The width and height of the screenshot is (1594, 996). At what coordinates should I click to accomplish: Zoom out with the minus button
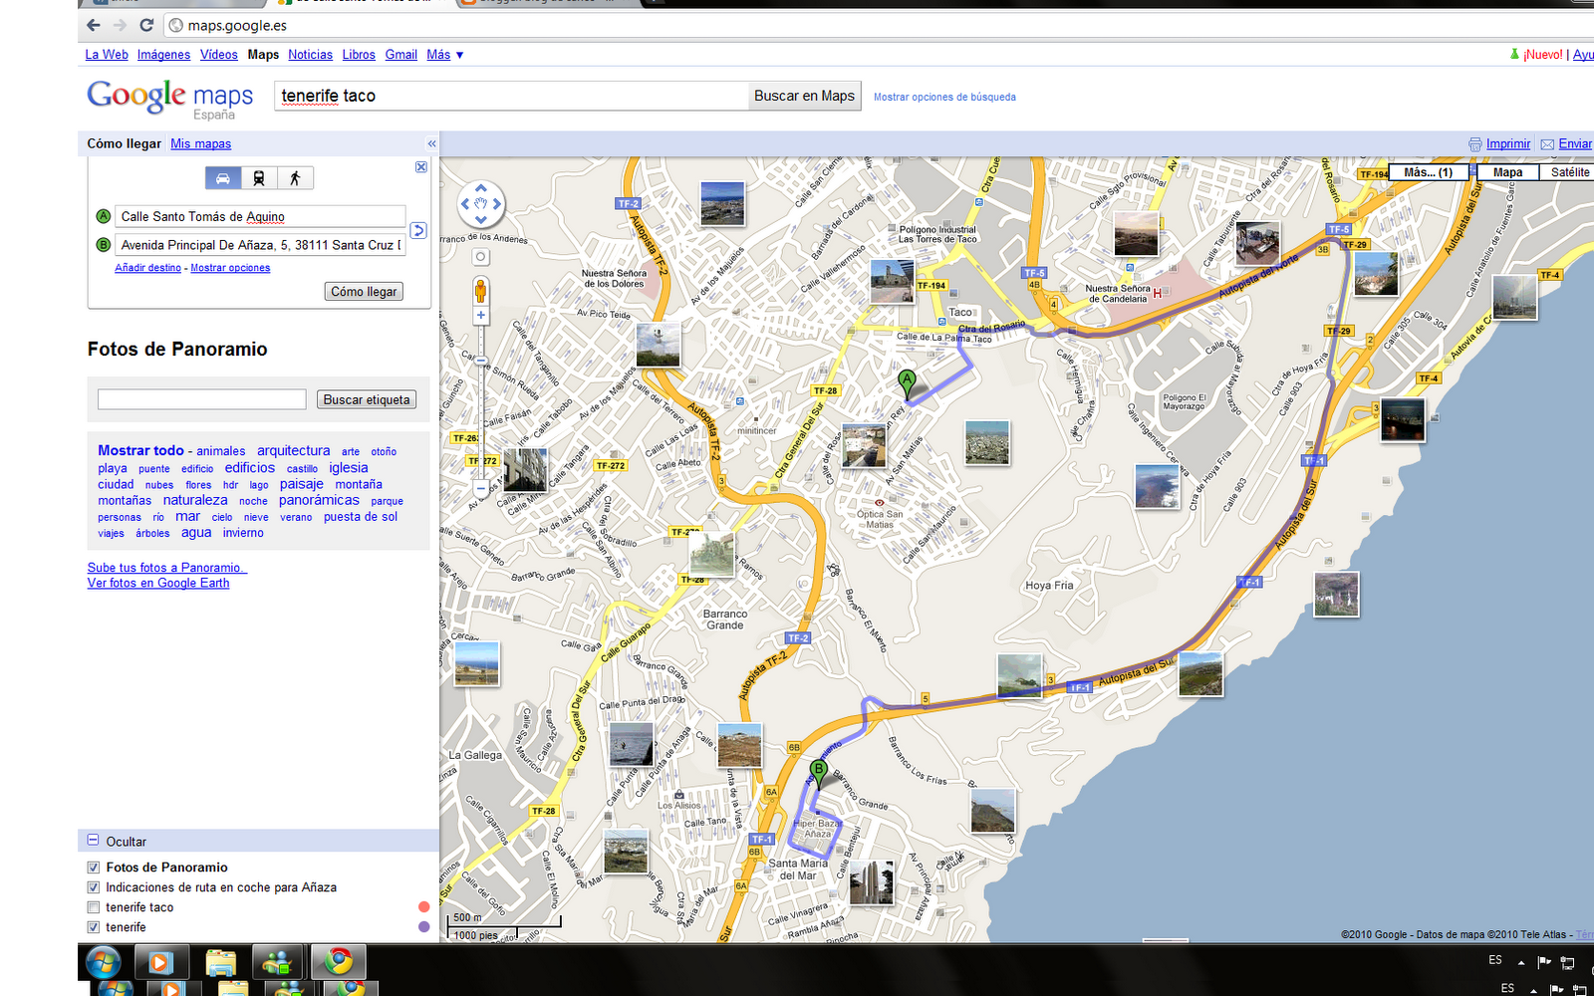(x=481, y=489)
